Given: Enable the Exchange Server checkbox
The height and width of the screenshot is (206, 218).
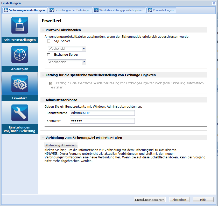Looking at the screenshot, I should coord(48,55).
